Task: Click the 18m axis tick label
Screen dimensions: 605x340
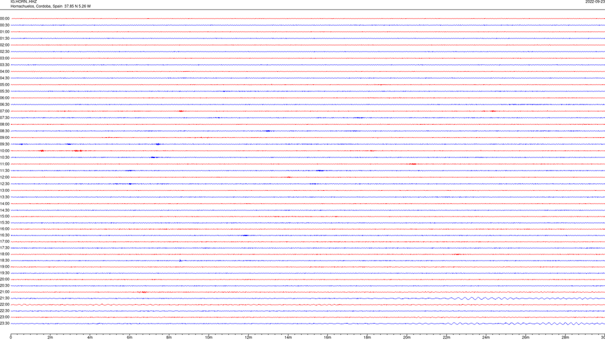Action: click(367, 337)
